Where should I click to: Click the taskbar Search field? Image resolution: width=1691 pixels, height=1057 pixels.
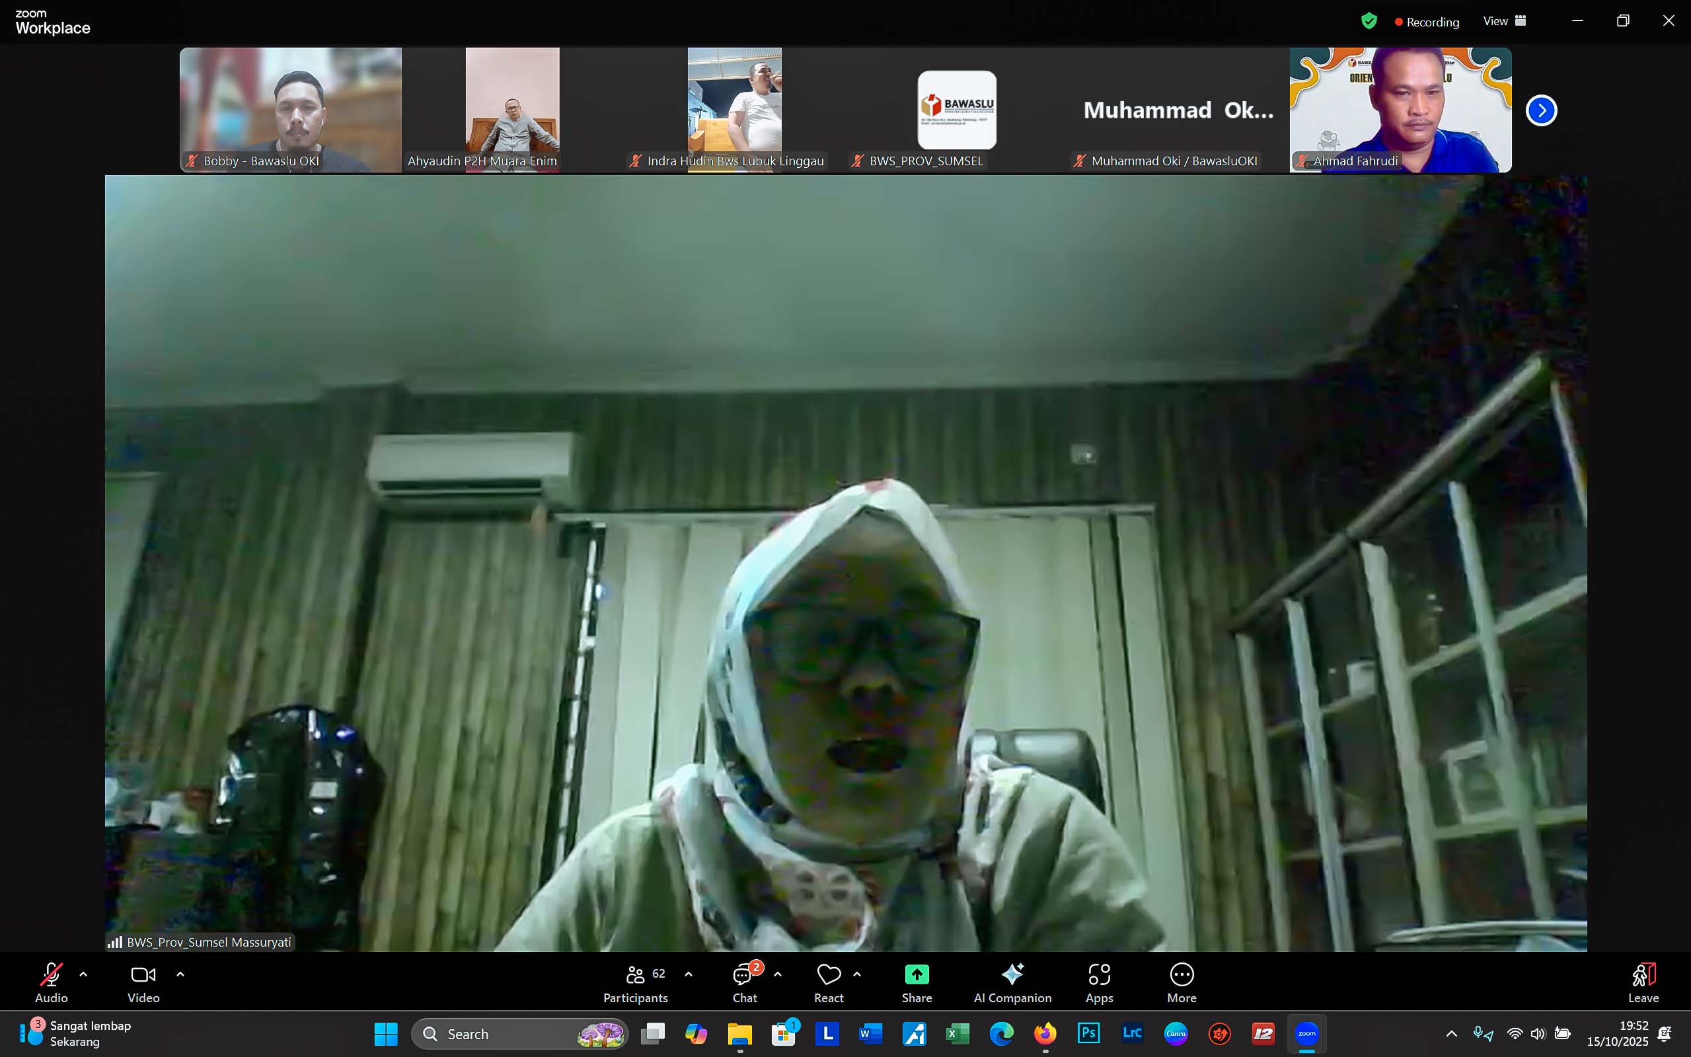(519, 1033)
